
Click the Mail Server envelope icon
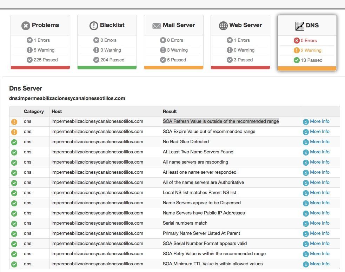click(x=157, y=26)
